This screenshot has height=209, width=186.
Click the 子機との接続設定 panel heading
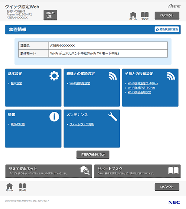139,74
